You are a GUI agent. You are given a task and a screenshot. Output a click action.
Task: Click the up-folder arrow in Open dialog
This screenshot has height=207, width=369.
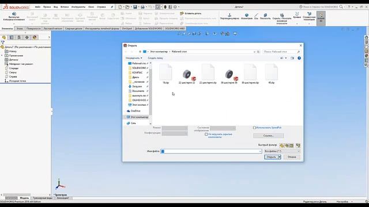(140, 52)
